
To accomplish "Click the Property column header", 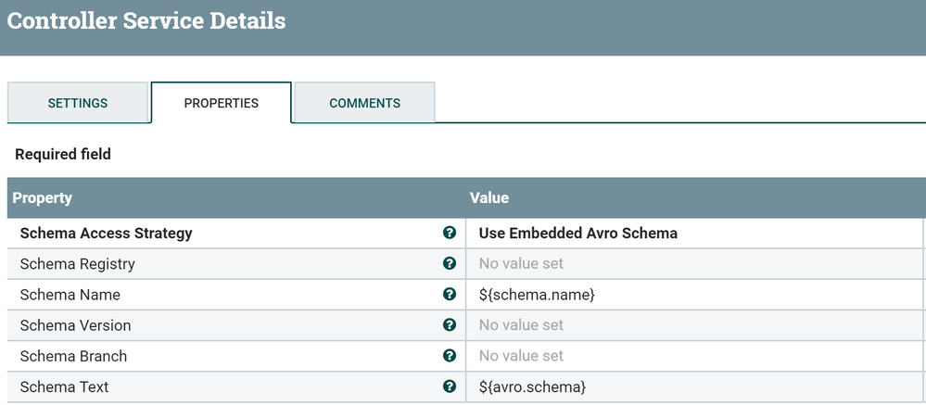I will pyautogui.click(x=42, y=198).
